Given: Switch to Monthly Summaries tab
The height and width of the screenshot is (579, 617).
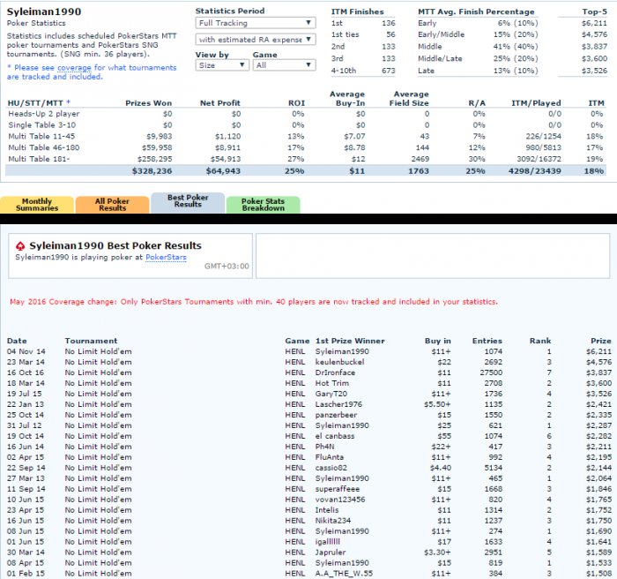Looking at the screenshot, I should click(x=36, y=204).
